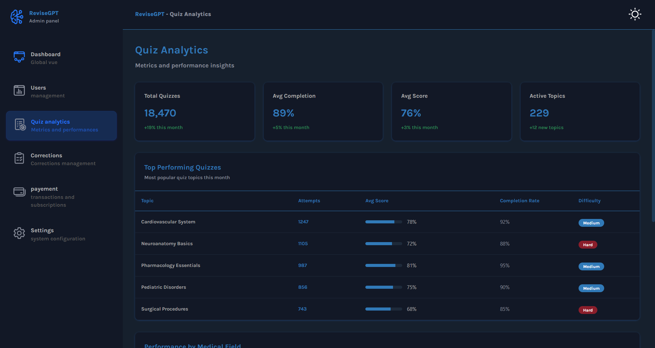Click the Top Performing Quizzes heading
This screenshot has height=348, width=655.
[183, 168]
